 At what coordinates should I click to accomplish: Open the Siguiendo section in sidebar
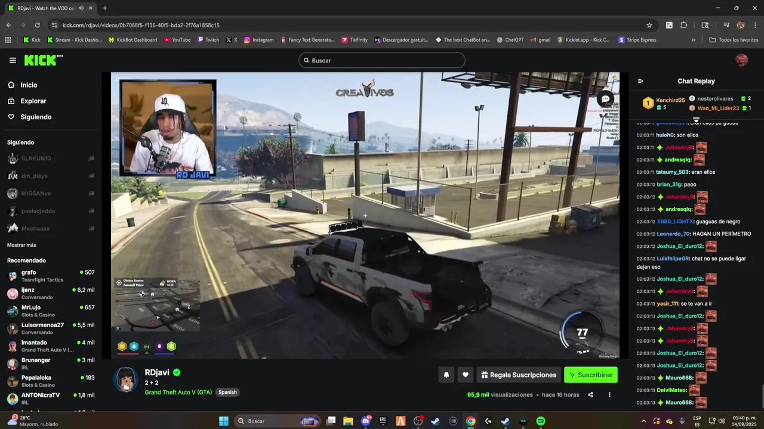36,117
